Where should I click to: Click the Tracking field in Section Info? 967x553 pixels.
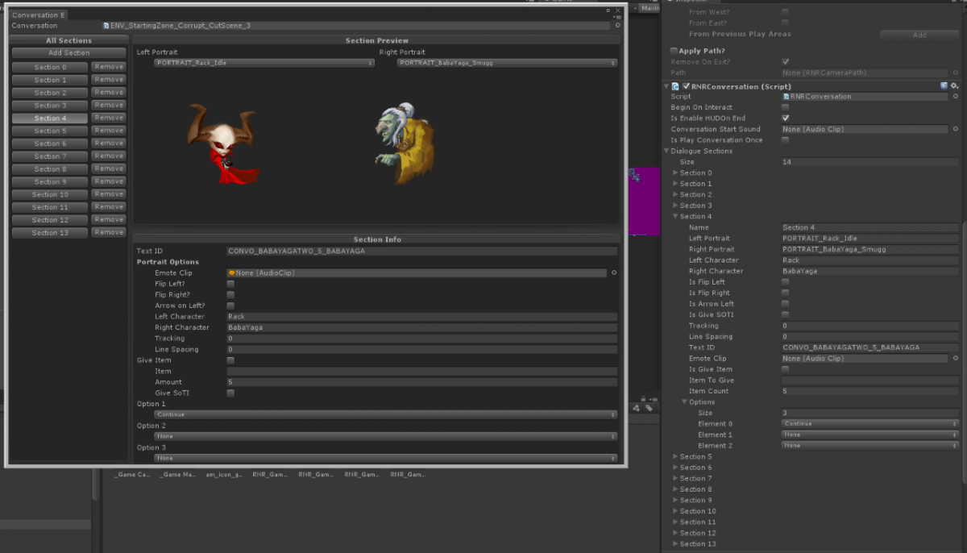(x=422, y=339)
